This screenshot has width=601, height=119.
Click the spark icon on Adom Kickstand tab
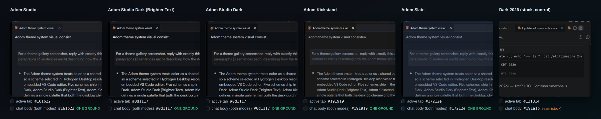310,28
